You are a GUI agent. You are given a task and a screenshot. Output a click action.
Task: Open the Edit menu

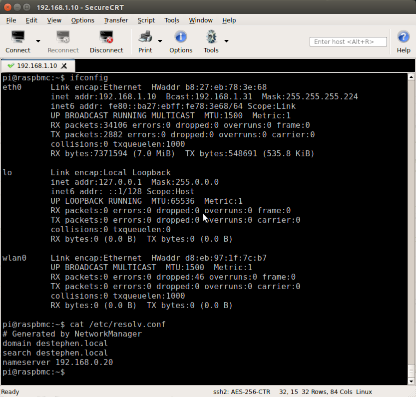pyautogui.click(x=31, y=20)
